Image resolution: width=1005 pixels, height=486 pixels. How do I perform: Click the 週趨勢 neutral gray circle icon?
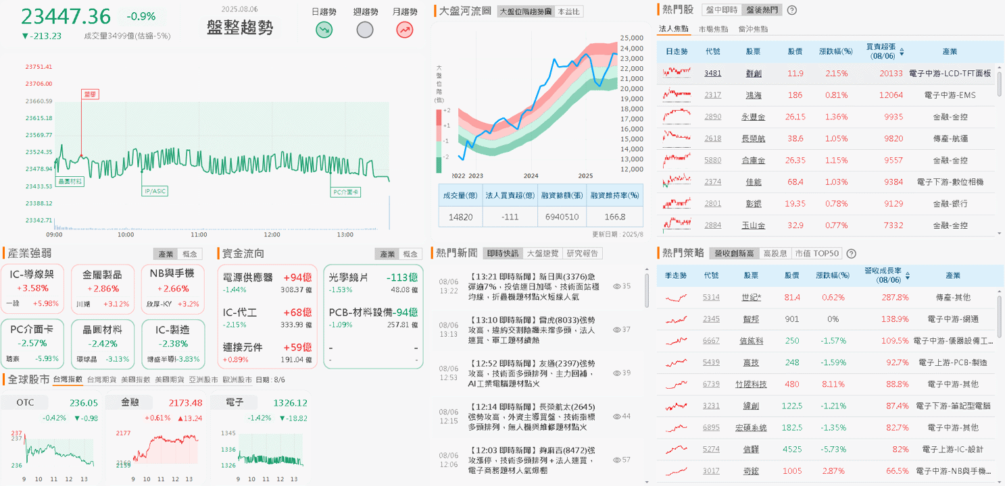tap(365, 30)
